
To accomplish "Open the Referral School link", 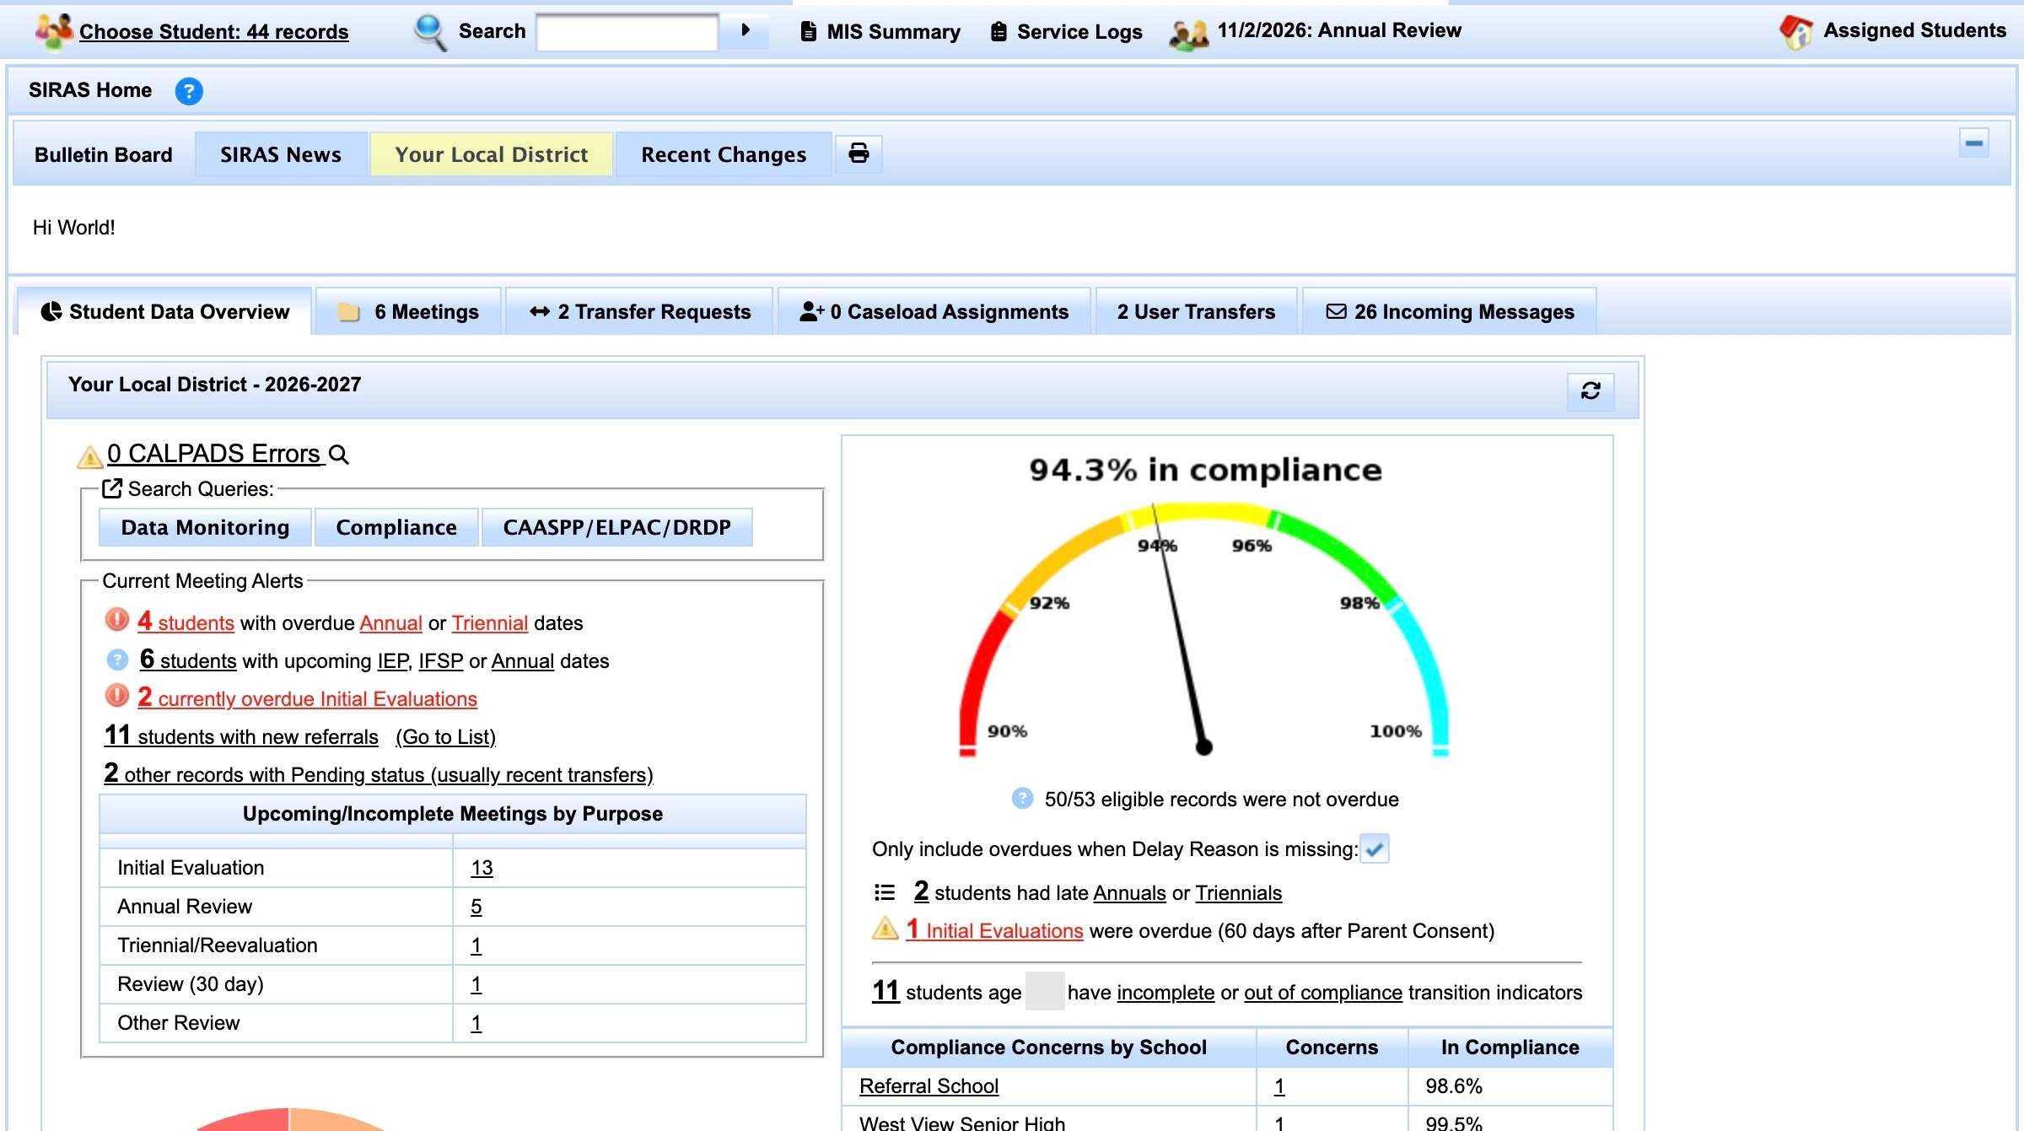I will [929, 1085].
